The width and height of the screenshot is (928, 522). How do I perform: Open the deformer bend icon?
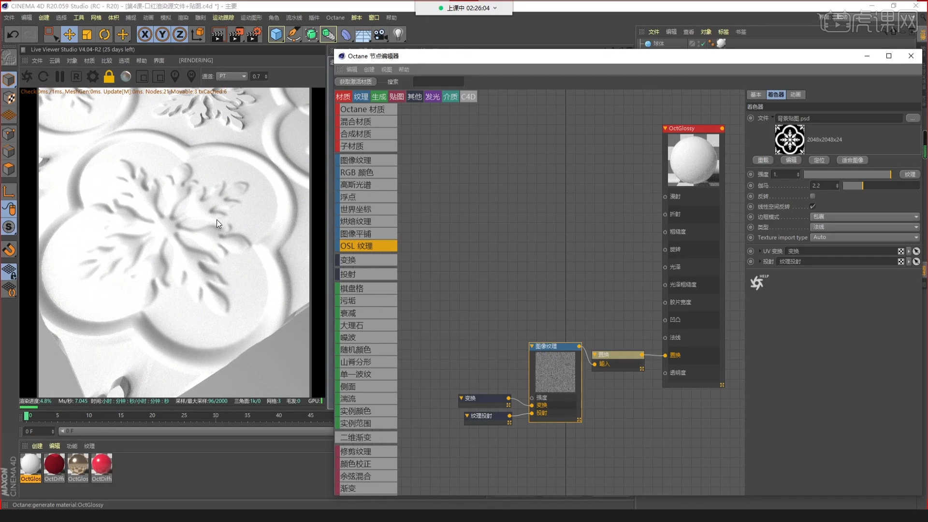point(346,34)
